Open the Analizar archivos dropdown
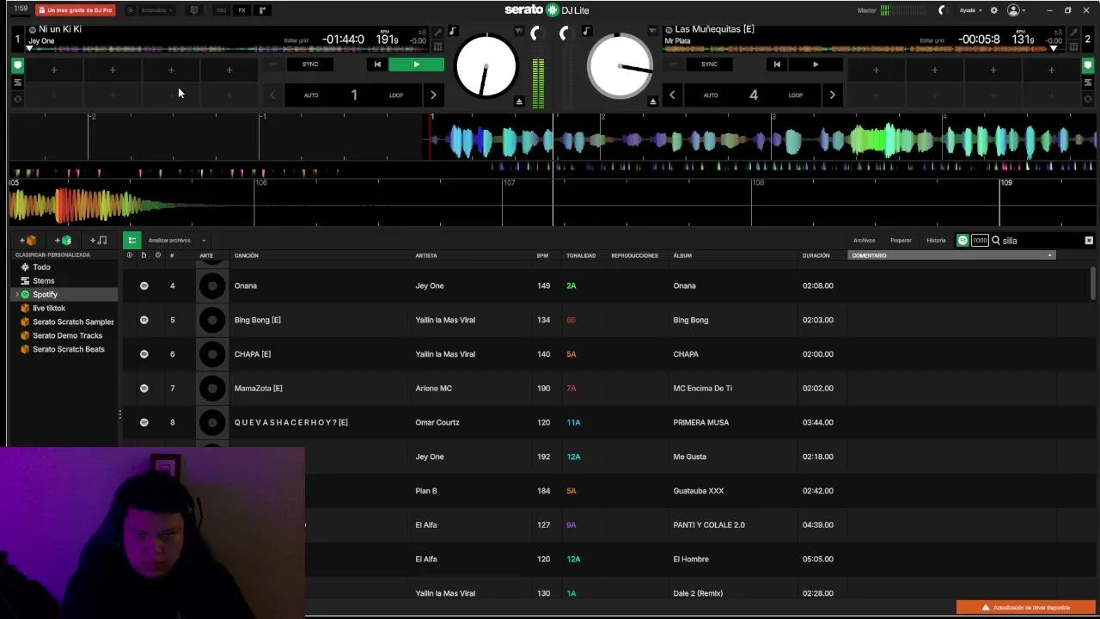The height and width of the screenshot is (619, 1100). (177, 241)
